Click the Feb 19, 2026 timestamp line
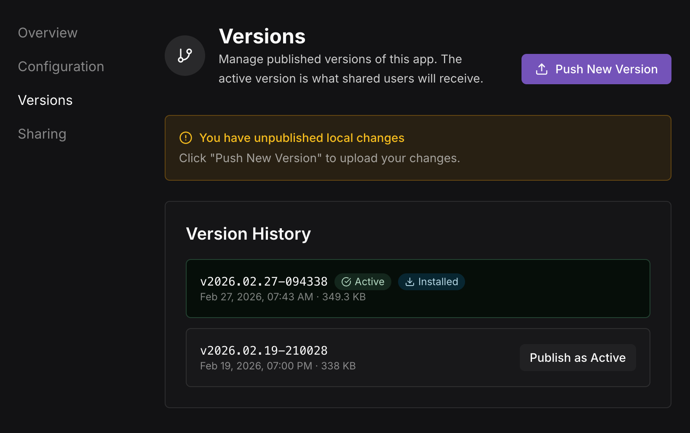 tap(278, 366)
